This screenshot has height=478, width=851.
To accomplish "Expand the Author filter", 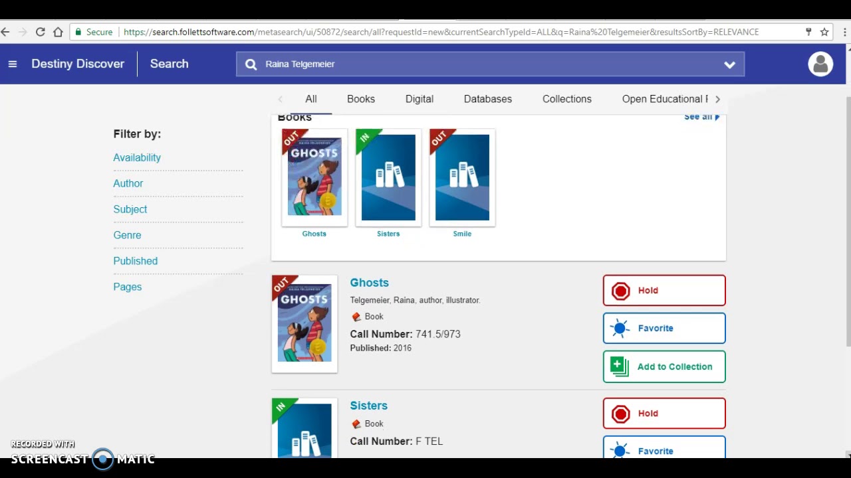I will [128, 183].
